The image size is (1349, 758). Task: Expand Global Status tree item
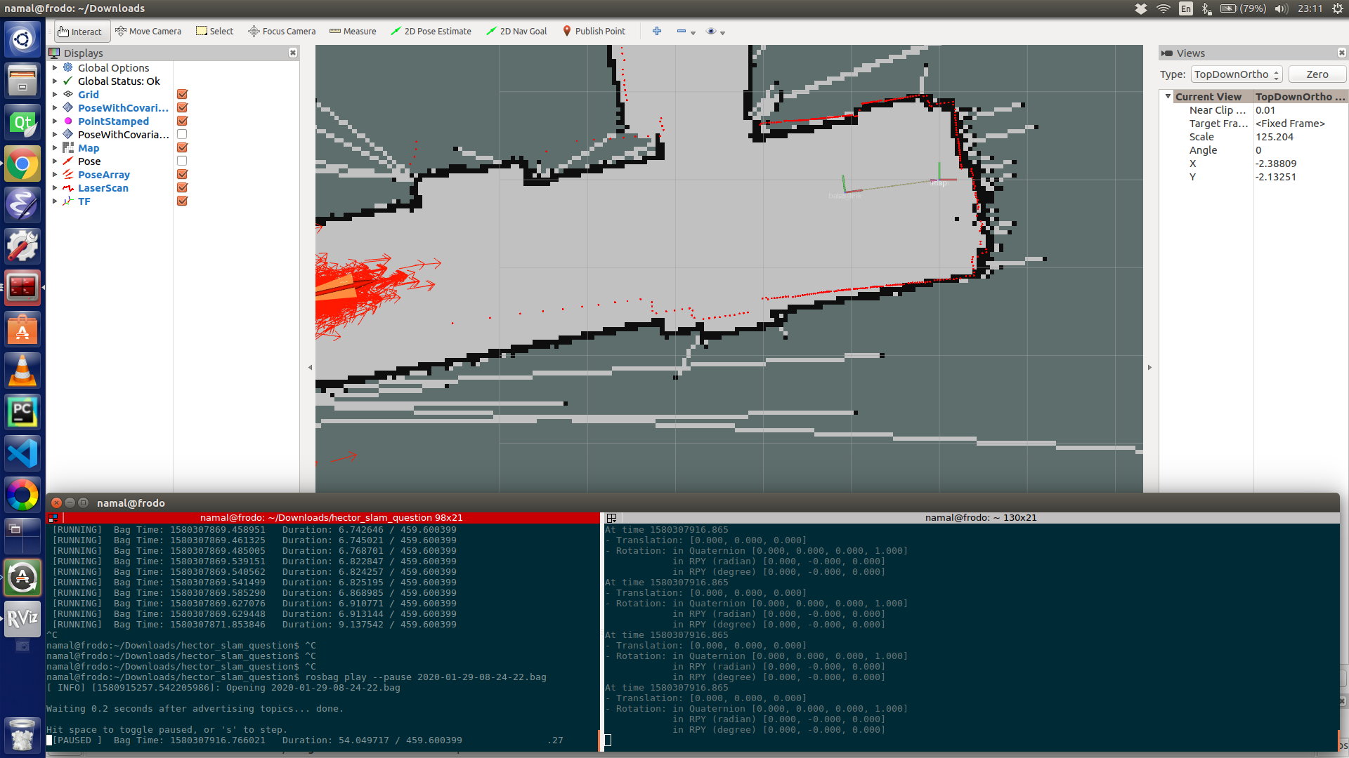pyautogui.click(x=55, y=81)
